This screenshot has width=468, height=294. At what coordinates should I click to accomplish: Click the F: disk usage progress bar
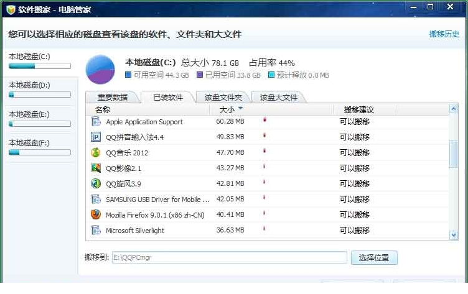click(x=40, y=152)
